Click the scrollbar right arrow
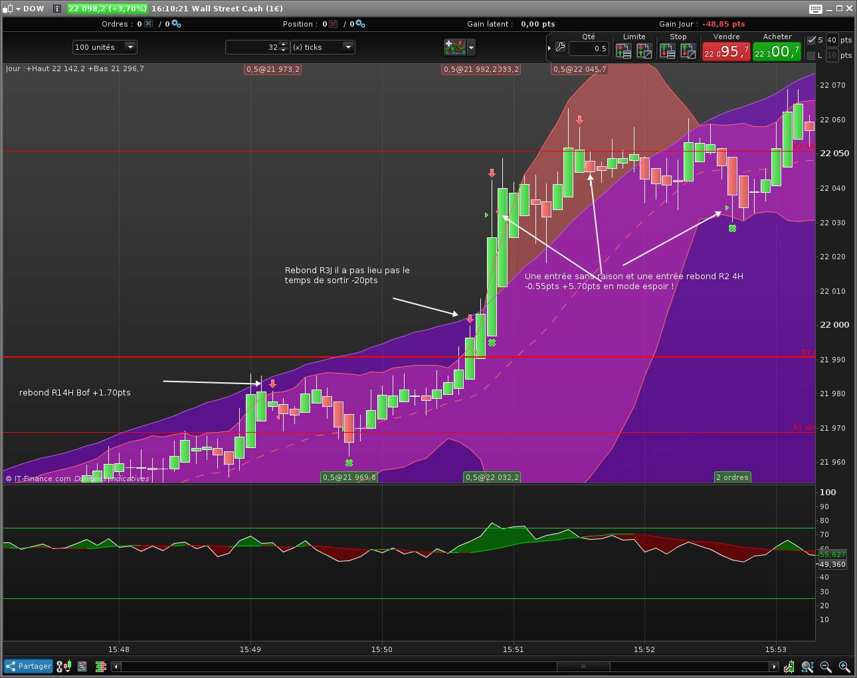 774,666
